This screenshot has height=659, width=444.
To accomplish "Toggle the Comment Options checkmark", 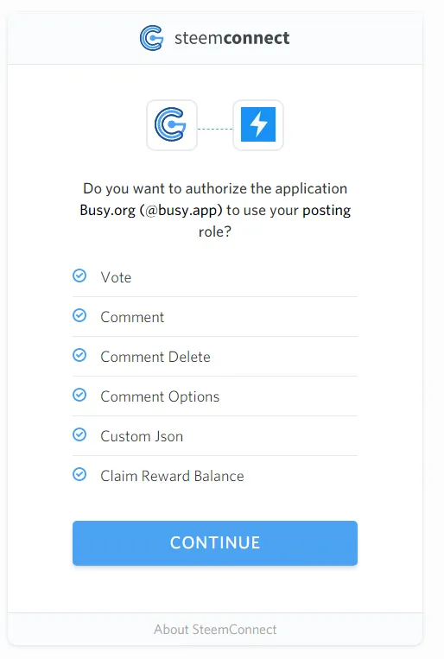I will 79,395.
